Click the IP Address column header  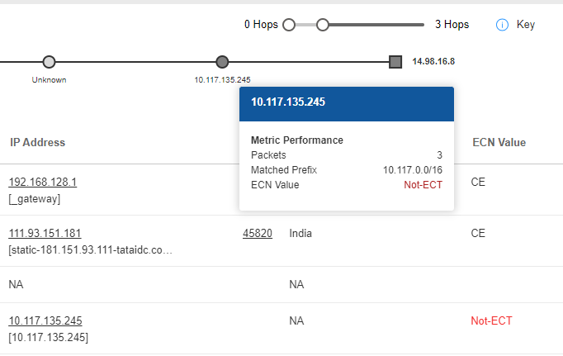(37, 143)
